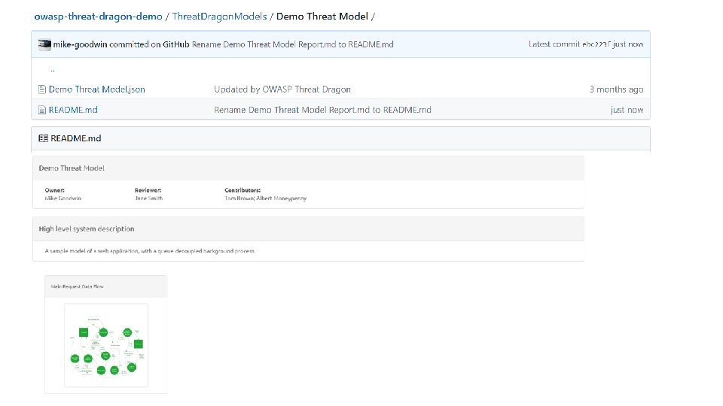
Task: Click book icon in README.md header
Action: [x=44, y=138]
